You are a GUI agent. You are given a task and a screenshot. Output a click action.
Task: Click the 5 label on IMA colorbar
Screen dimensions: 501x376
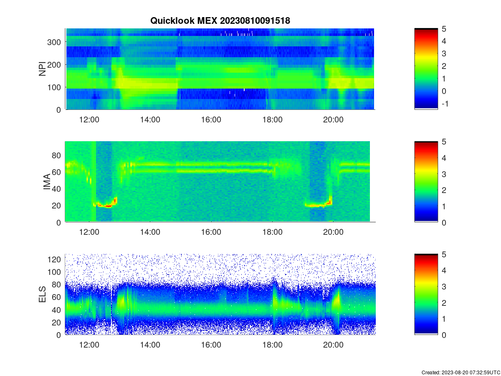[x=444, y=142]
